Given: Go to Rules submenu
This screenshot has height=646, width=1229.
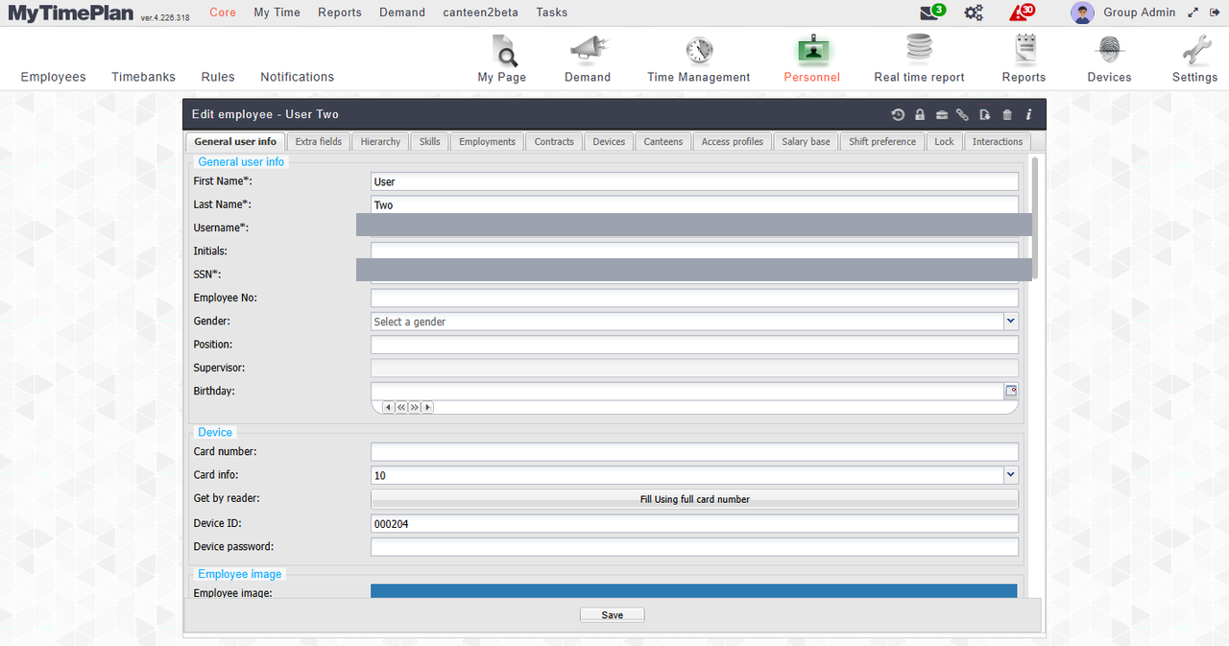Looking at the screenshot, I should 218,77.
